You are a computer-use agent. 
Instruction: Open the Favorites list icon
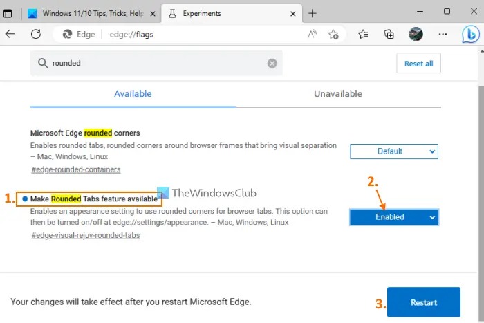pyautogui.click(x=363, y=34)
